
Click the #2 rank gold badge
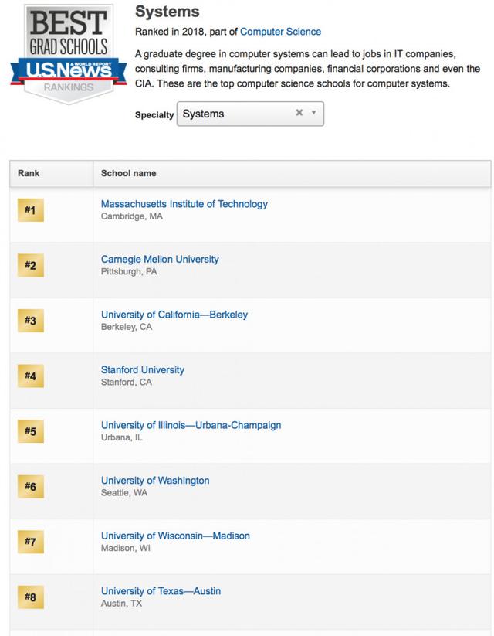[x=31, y=265]
